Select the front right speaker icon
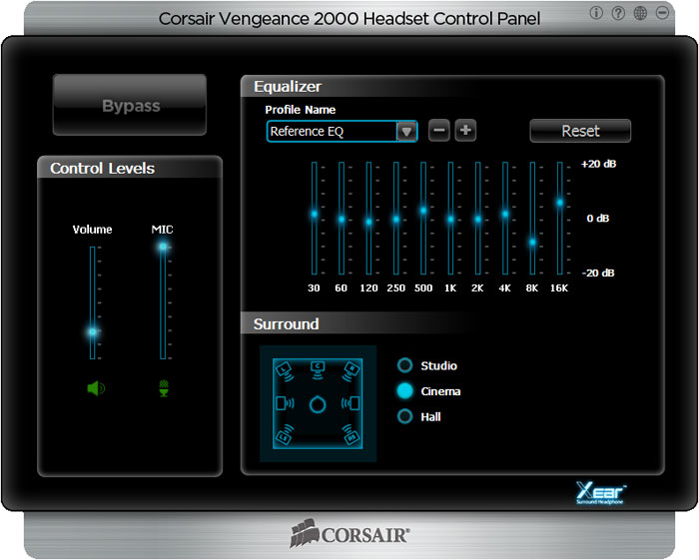 tap(350, 371)
